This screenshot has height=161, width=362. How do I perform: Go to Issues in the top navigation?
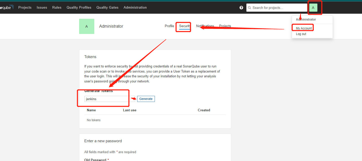pos(42,8)
